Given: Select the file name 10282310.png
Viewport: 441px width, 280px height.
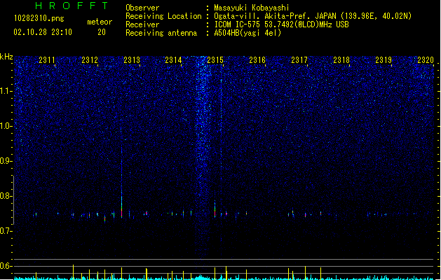Looking at the screenshot, I should 39,18.
